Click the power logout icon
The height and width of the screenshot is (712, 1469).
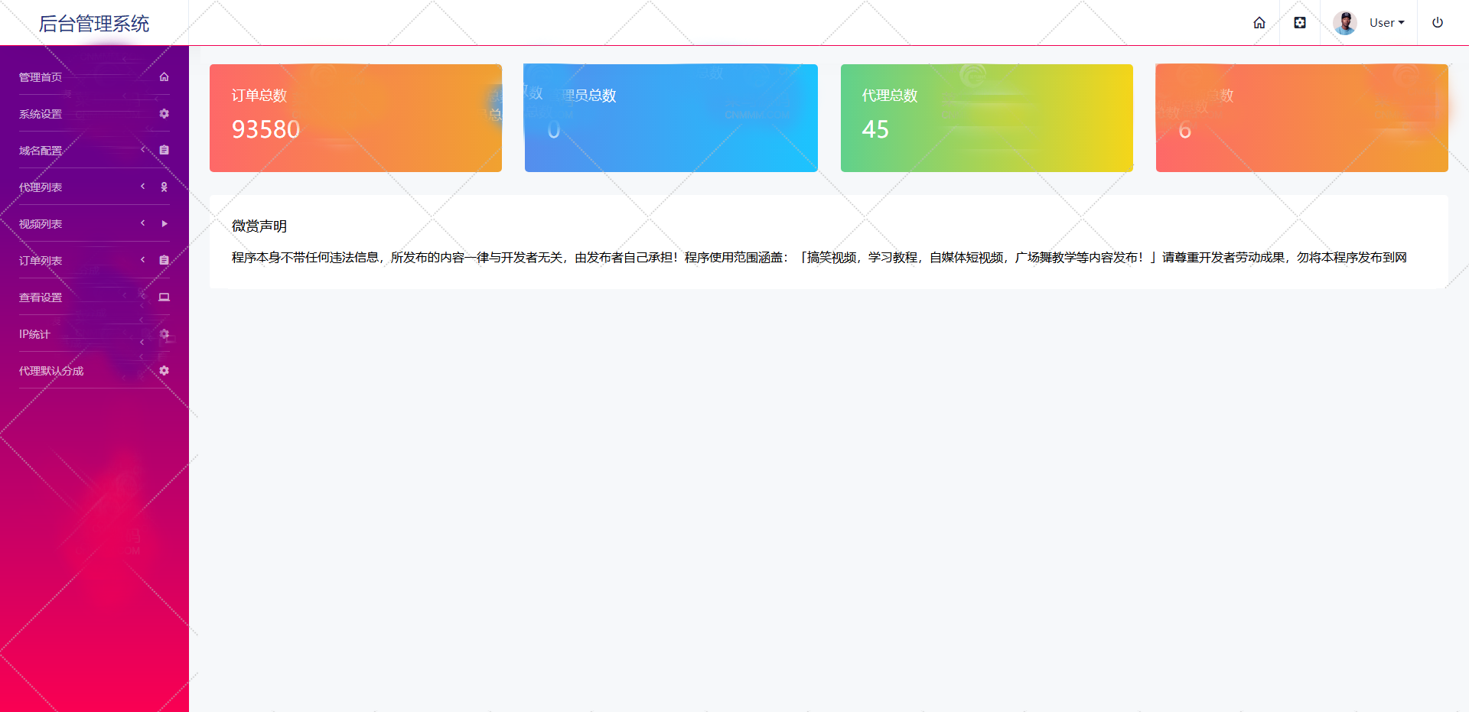point(1437,23)
